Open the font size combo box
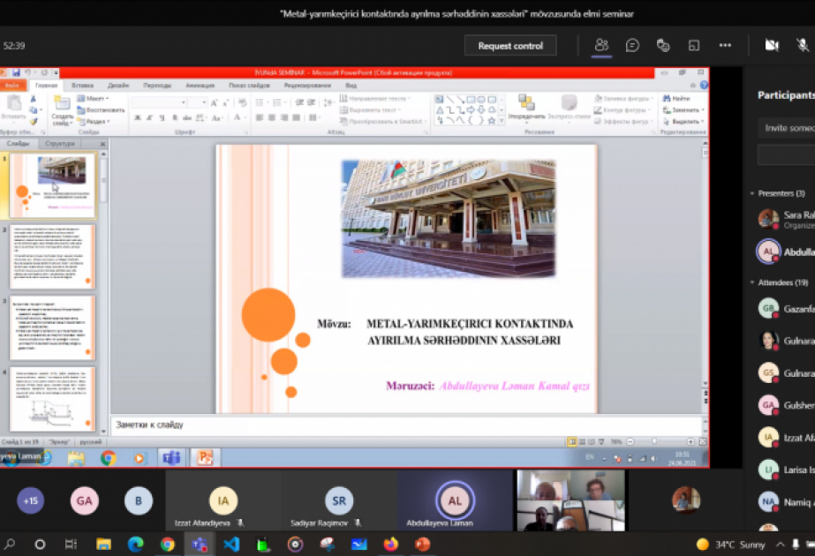 click(x=198, y=102)
